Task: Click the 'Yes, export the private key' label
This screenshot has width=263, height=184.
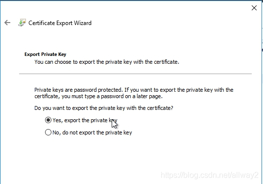Action: click(85, 121)
